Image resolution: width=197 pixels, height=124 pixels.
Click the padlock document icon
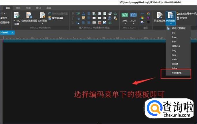coord(115,18)
